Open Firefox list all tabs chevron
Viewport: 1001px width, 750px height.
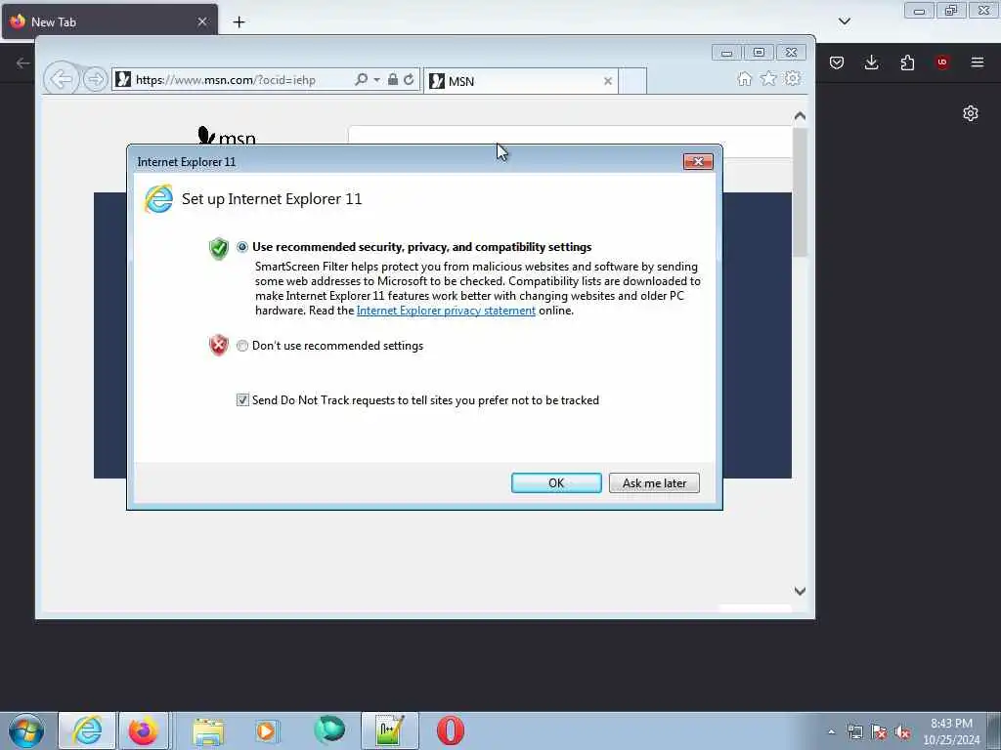(844, 21)
